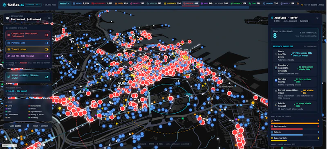This screenshot has height=149, width=327.
Task: Open the Auckland · NZ city dropdown
Action: 33,4
